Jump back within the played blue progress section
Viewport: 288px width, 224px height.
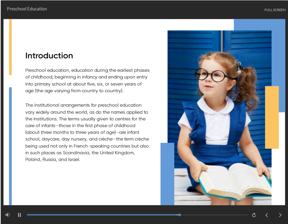tap(101, 215)
